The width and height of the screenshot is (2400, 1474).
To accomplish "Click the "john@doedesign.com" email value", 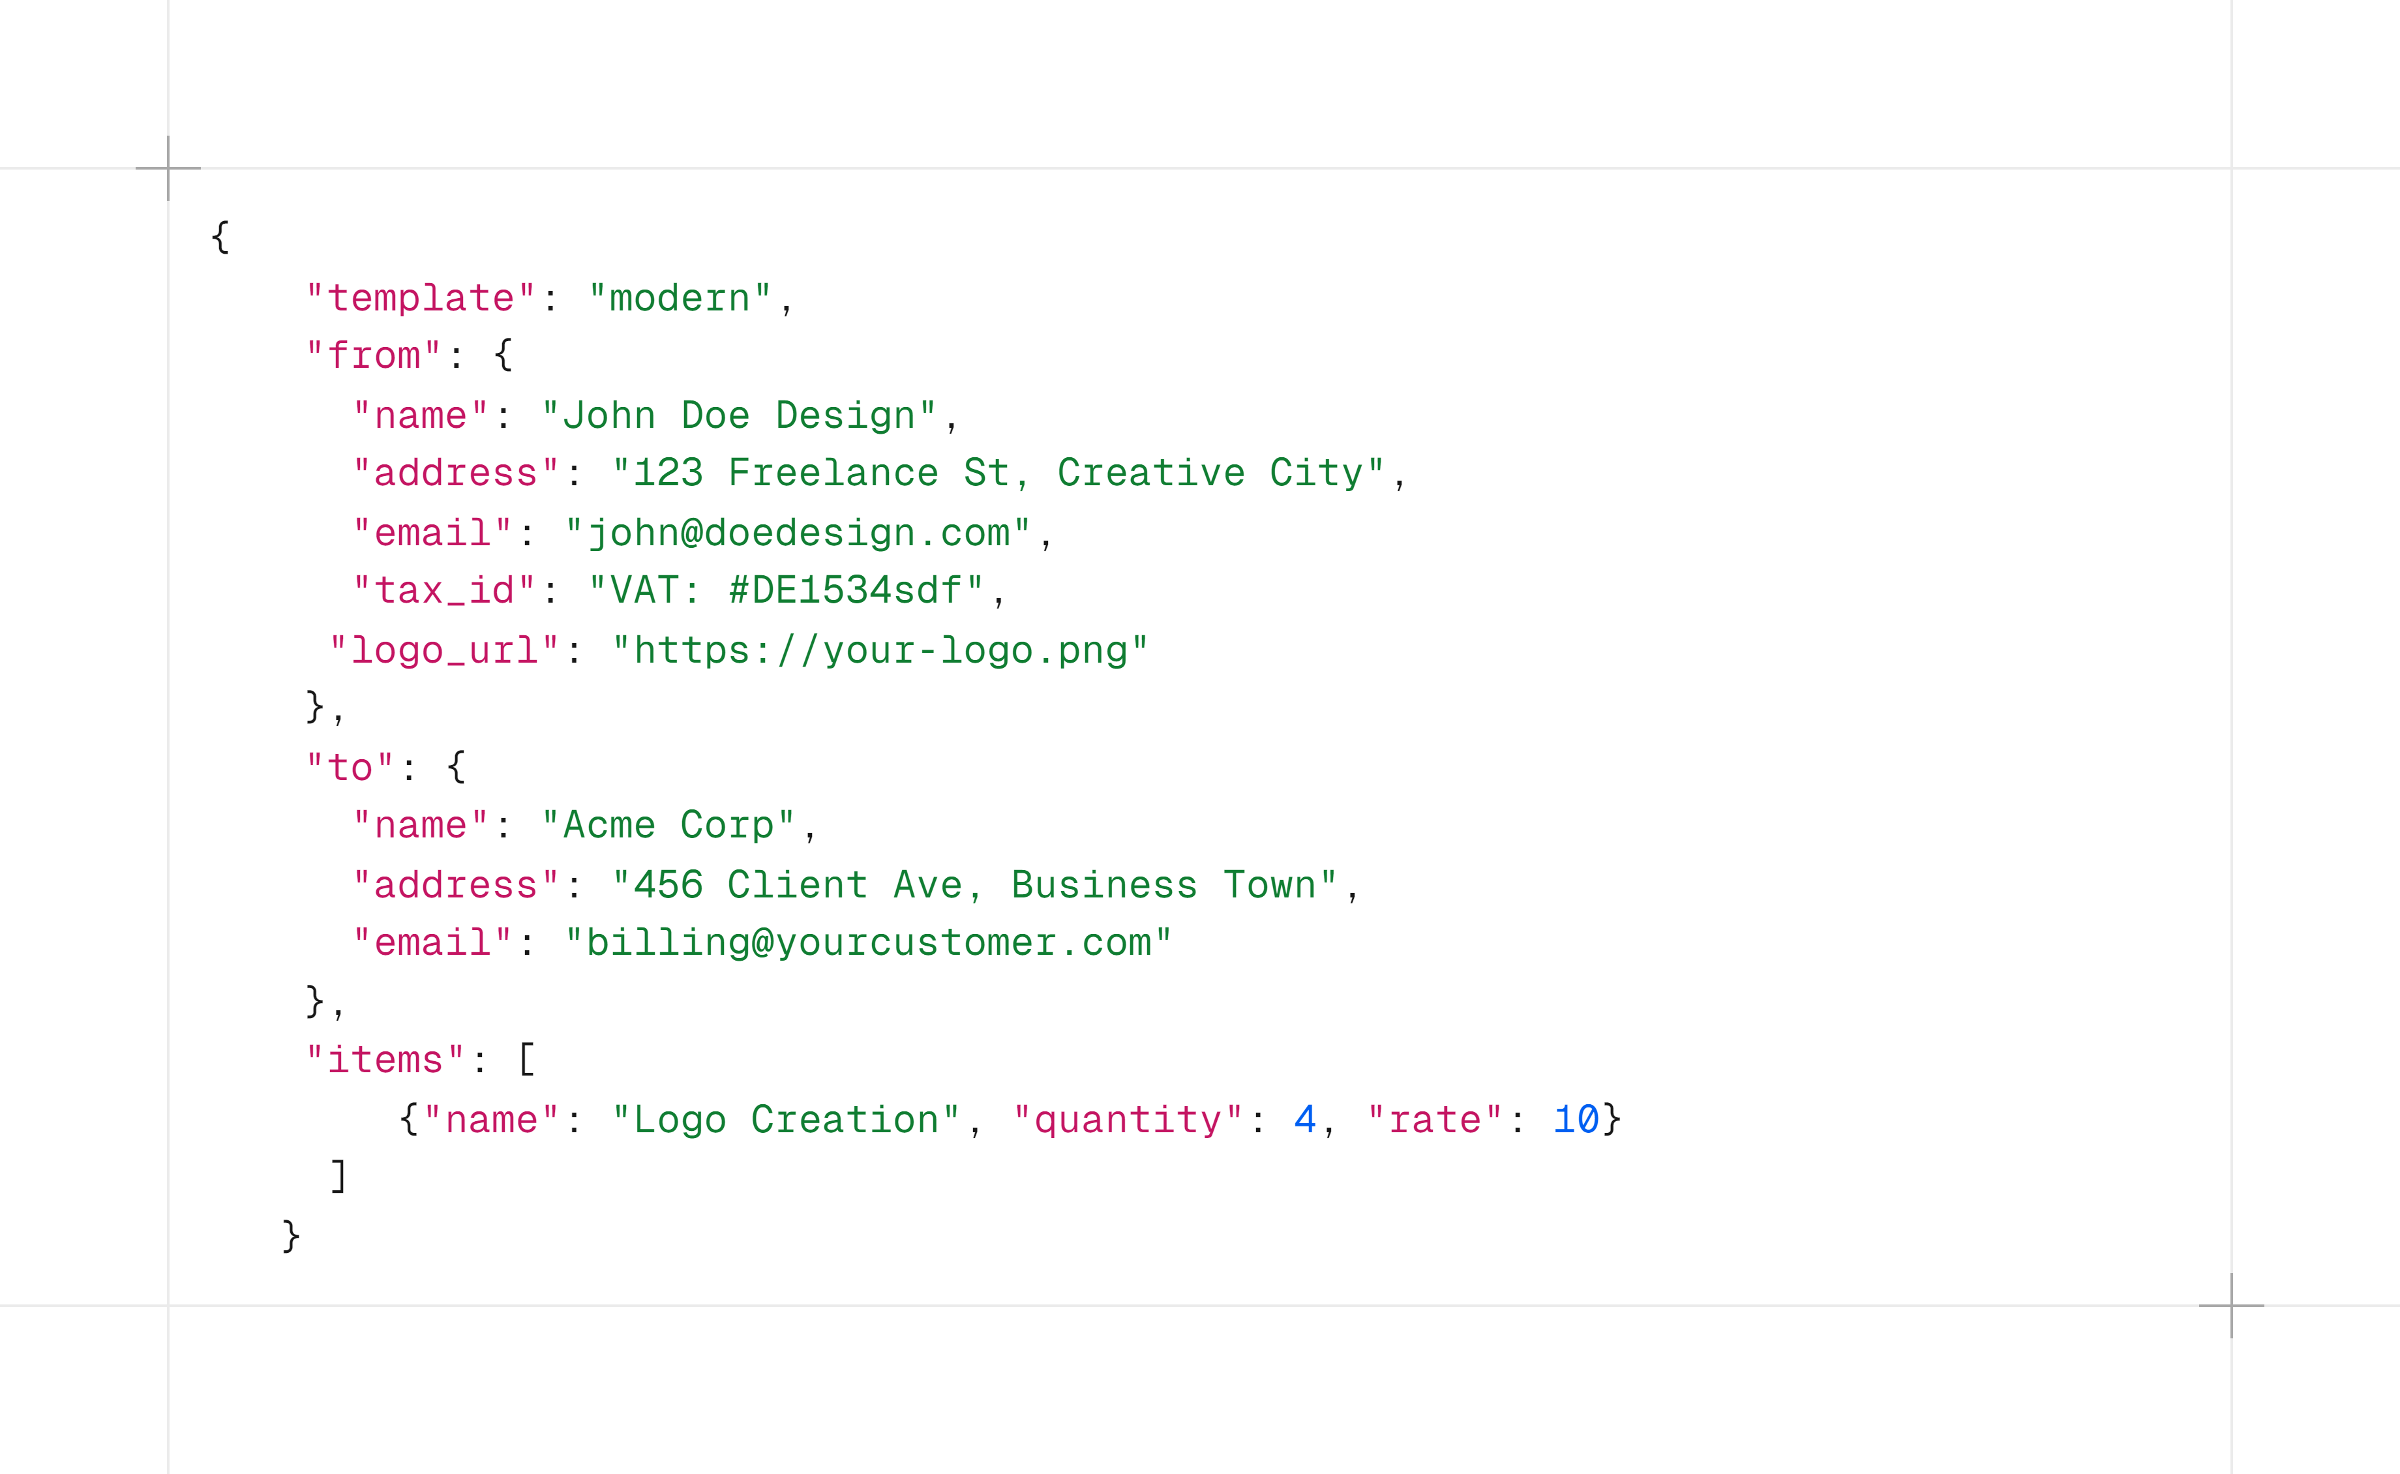I will point(798,534).
